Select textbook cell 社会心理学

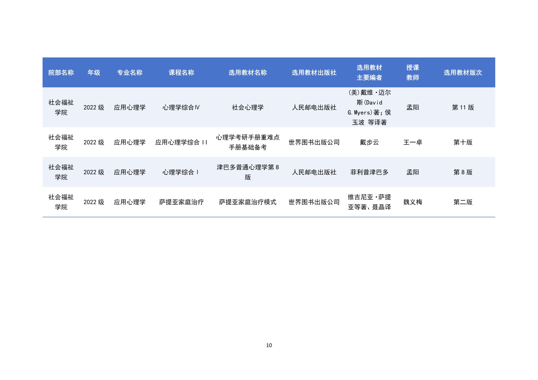[x=247, y=108]
